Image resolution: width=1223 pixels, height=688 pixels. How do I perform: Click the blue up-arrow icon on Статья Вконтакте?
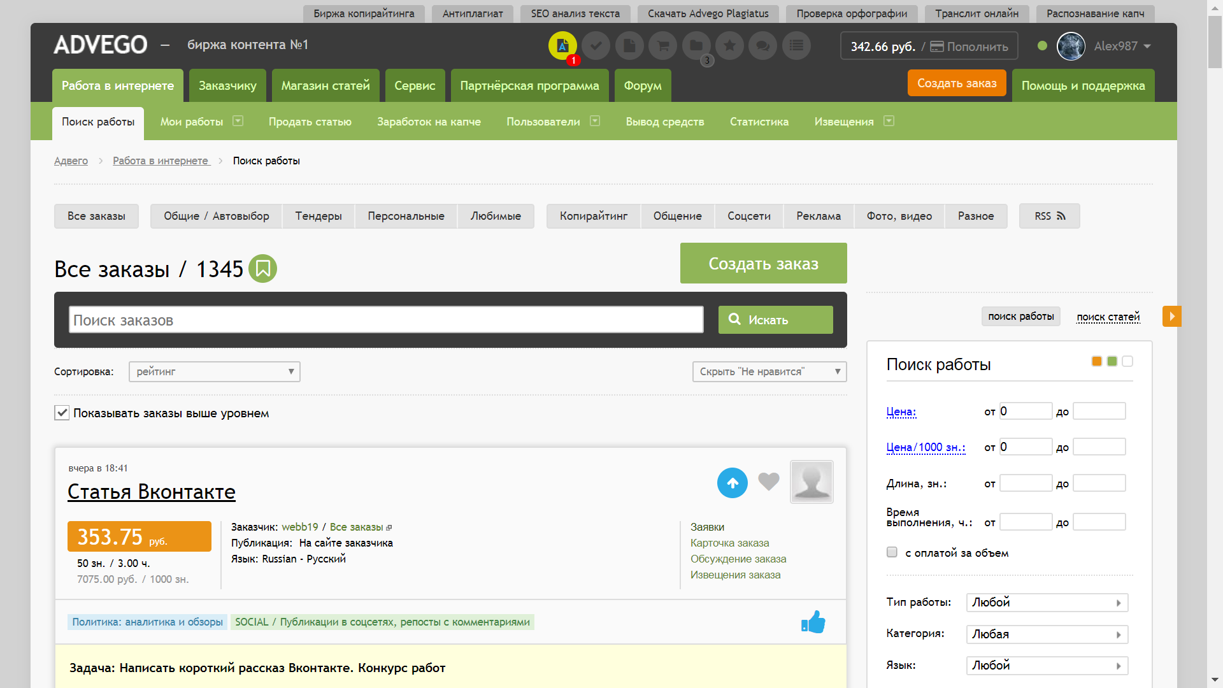[x=733, y=483]
